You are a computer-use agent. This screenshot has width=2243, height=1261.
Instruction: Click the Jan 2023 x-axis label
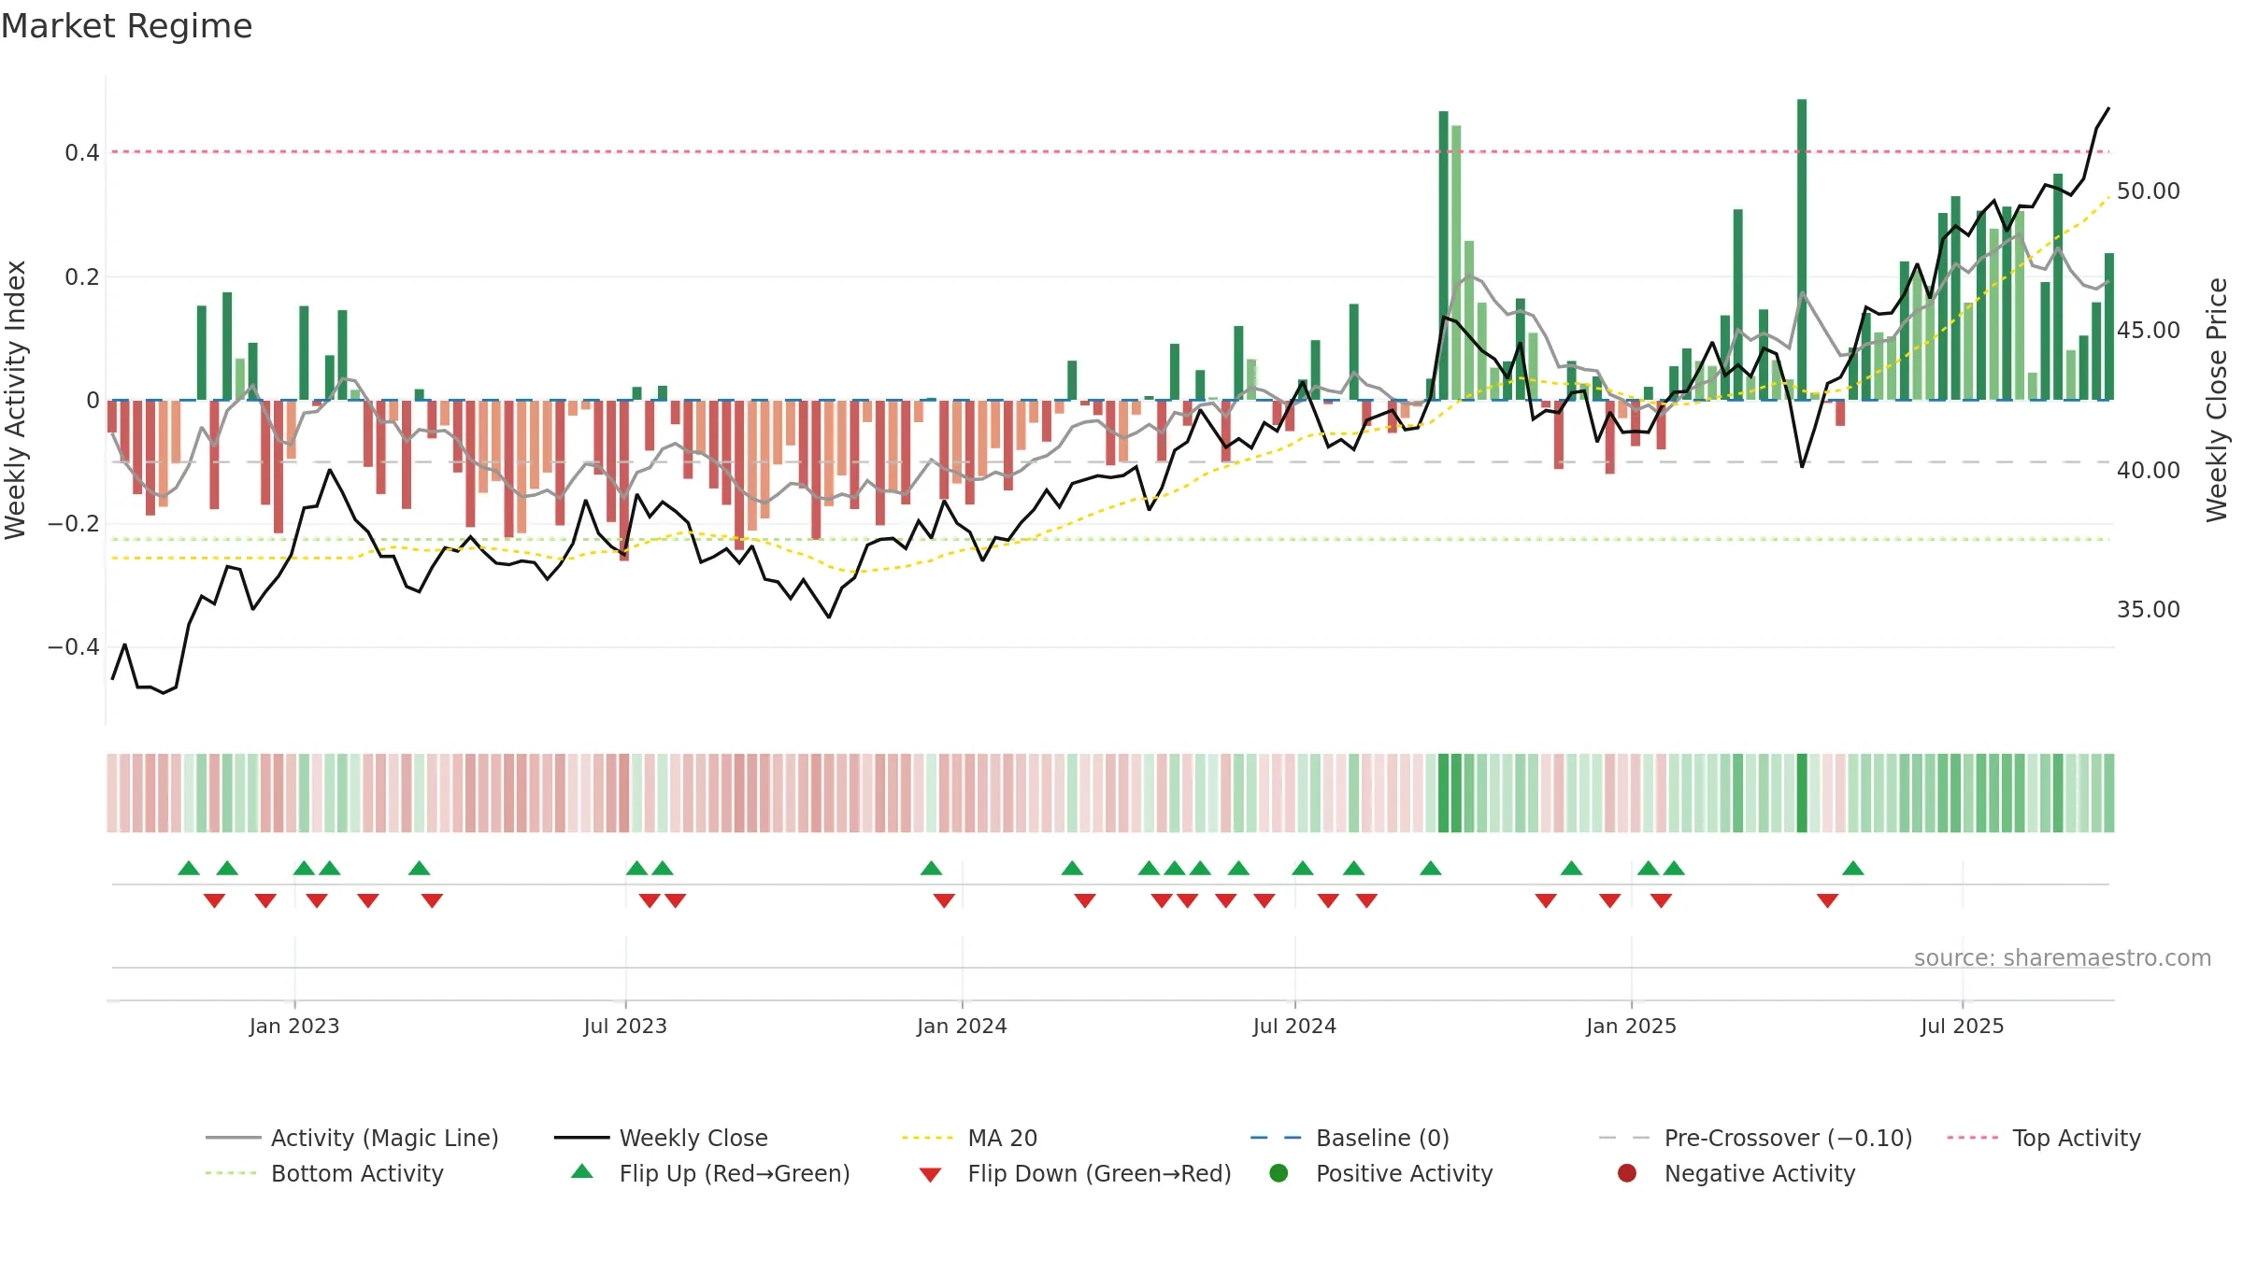[294, 1026]
